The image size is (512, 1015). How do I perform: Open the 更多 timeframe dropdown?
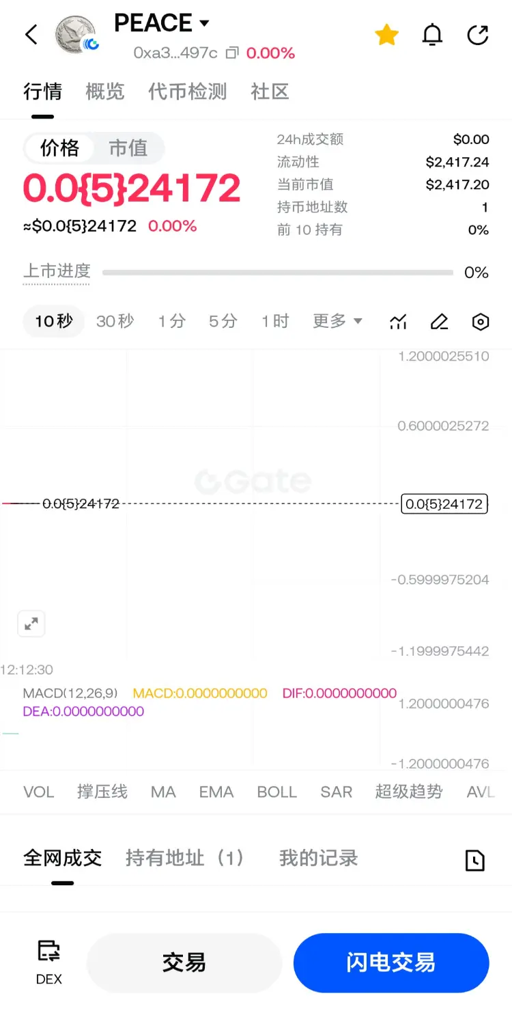coord(337,321)
